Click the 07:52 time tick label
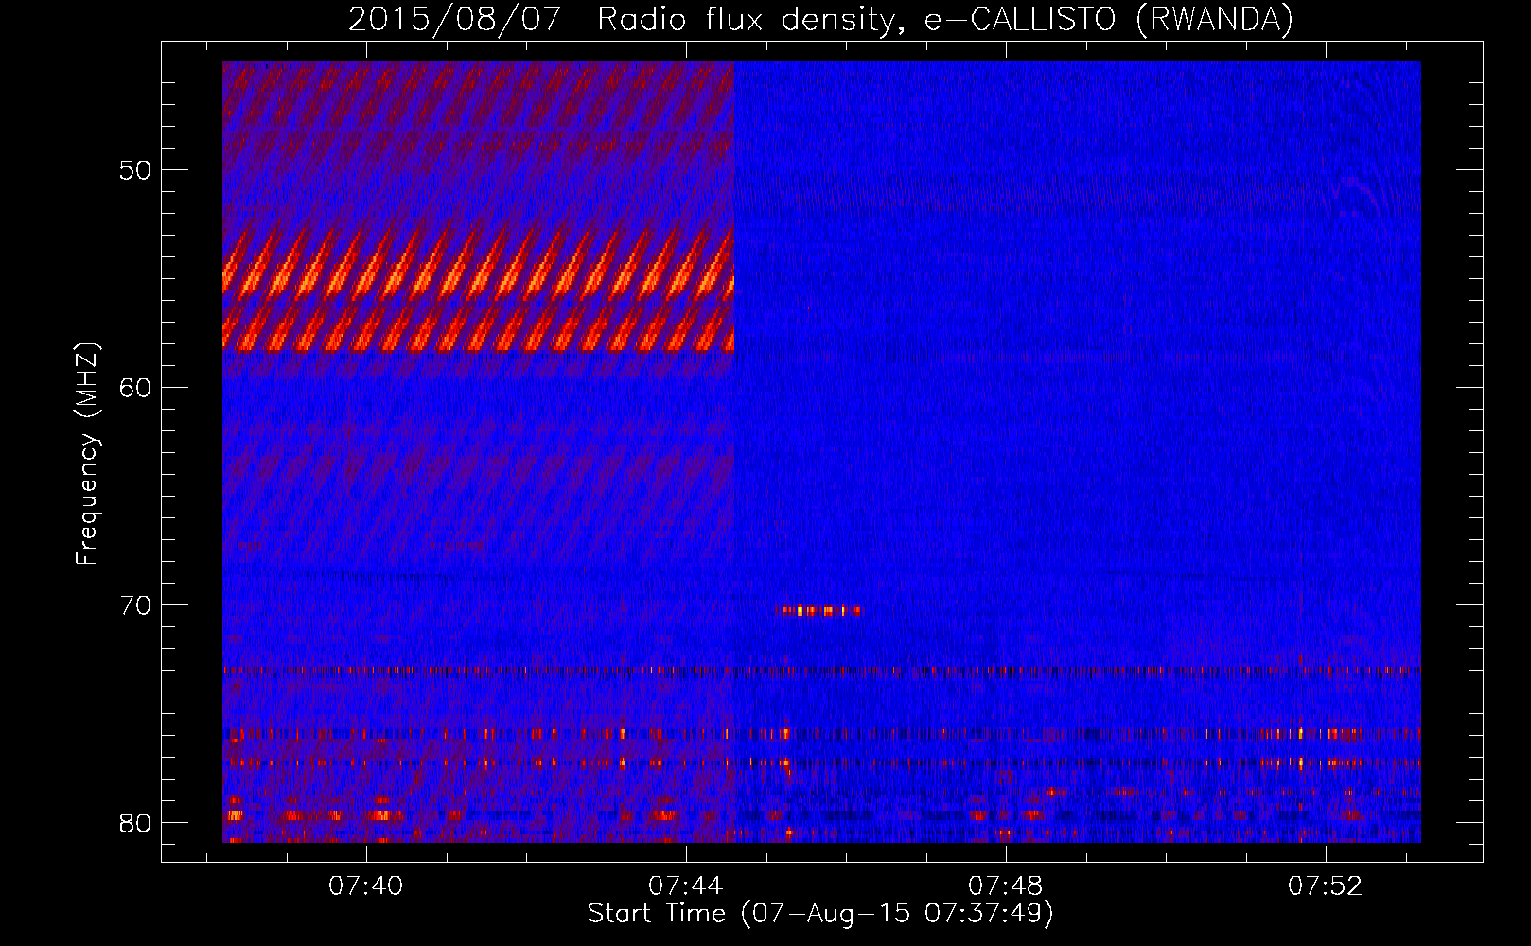1531x946 pixels. (1325, 886)
